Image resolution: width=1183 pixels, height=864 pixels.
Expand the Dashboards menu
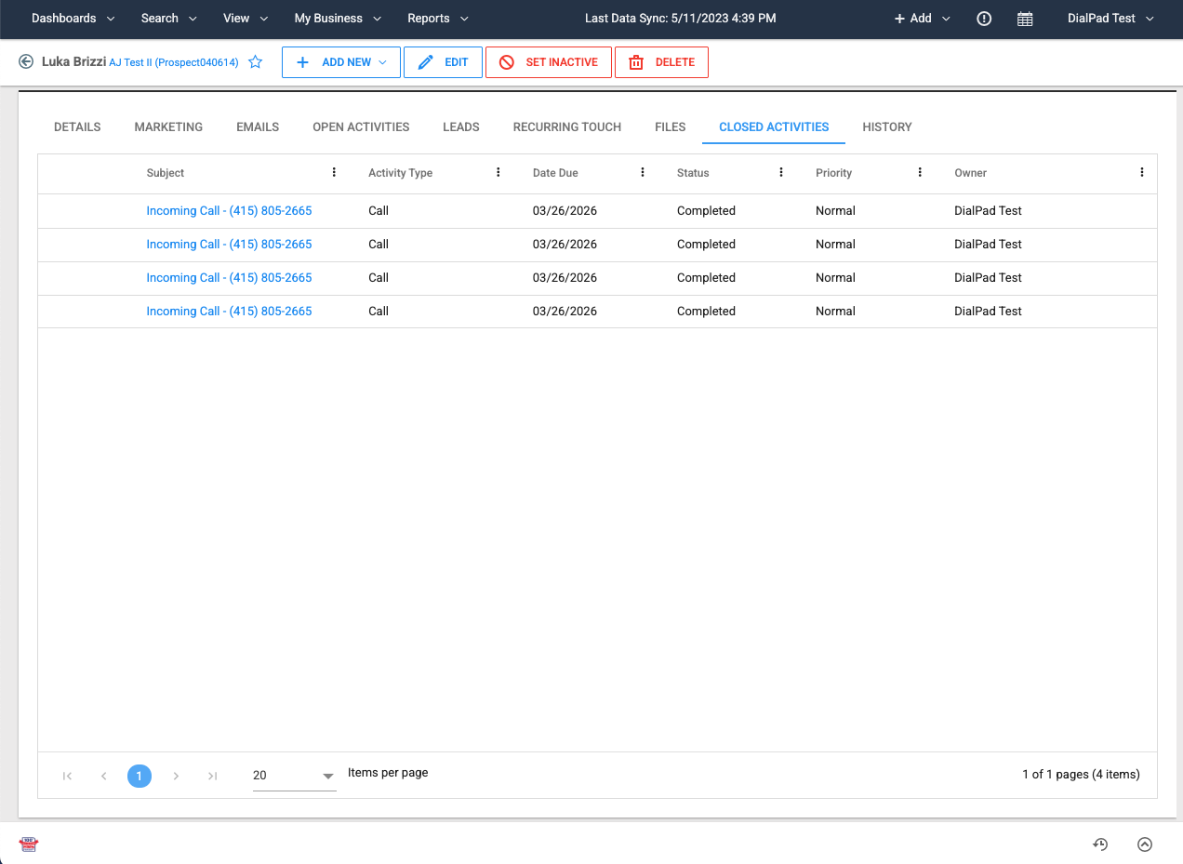pos(73,19)
